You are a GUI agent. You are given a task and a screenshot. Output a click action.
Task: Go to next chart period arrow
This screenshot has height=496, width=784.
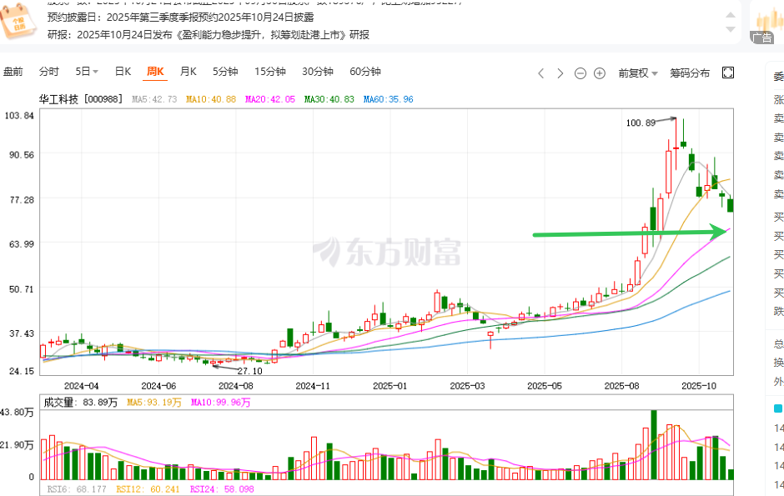[560, 73]
